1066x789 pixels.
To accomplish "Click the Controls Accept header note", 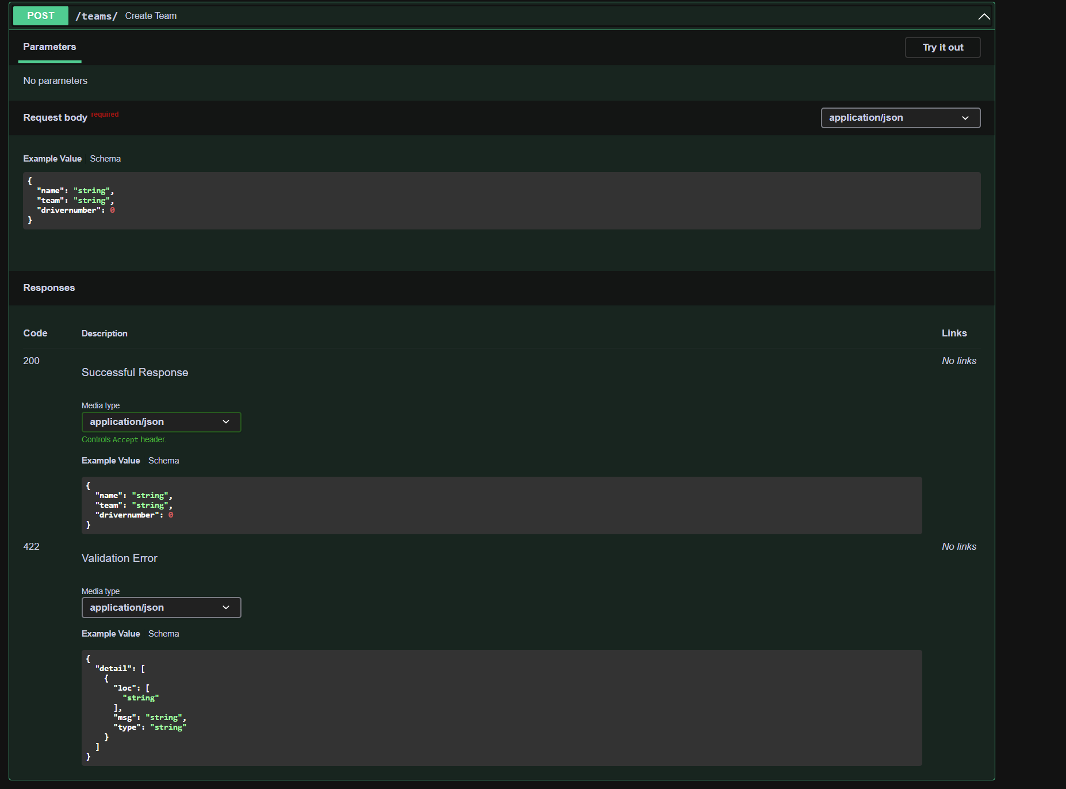I will click(x=124, y=439).
